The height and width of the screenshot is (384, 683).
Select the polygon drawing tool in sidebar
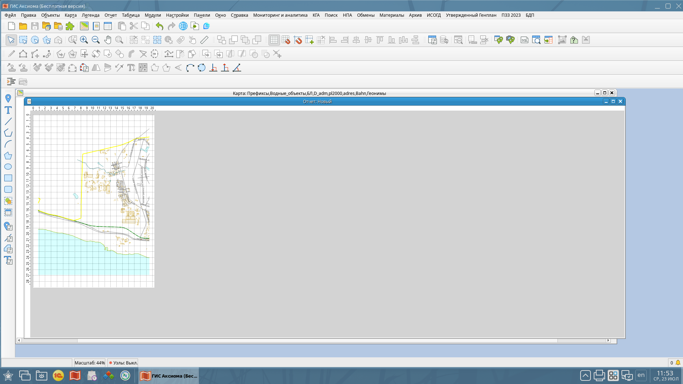tap(8, 155)
